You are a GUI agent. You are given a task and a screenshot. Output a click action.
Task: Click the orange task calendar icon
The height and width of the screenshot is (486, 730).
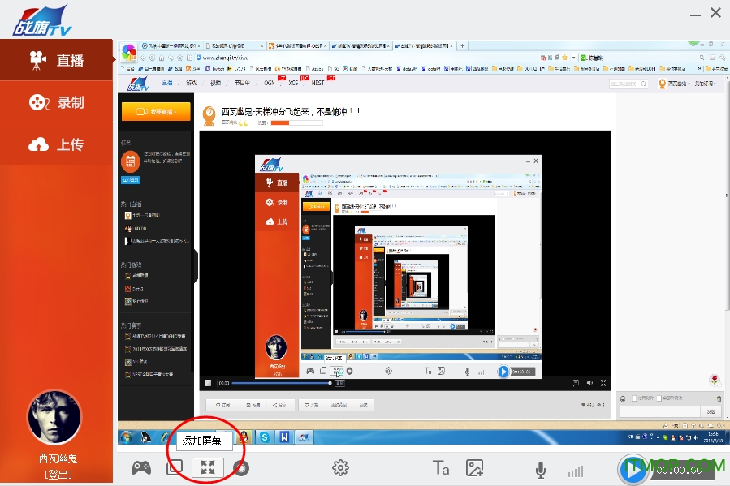tap(131, 161)
